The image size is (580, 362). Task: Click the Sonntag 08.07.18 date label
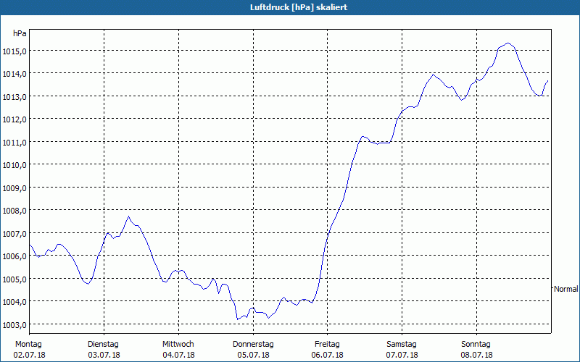pos(476,349)
